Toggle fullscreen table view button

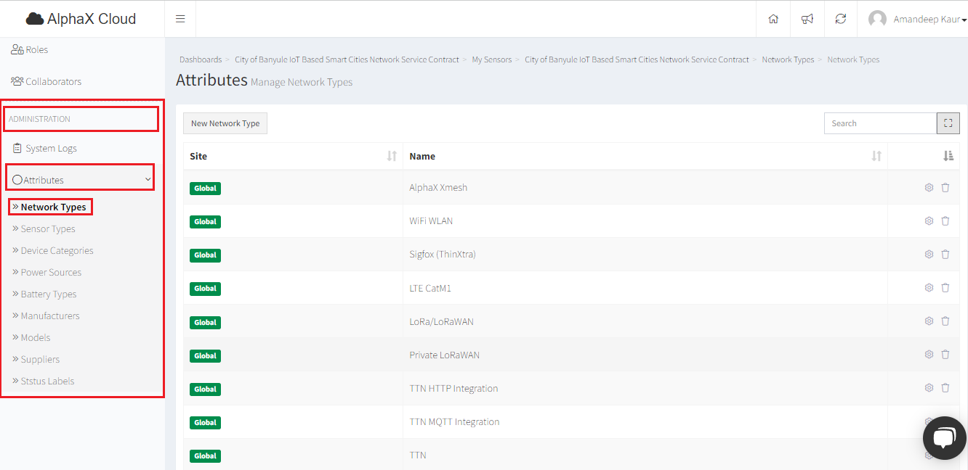tap(948, 123)
